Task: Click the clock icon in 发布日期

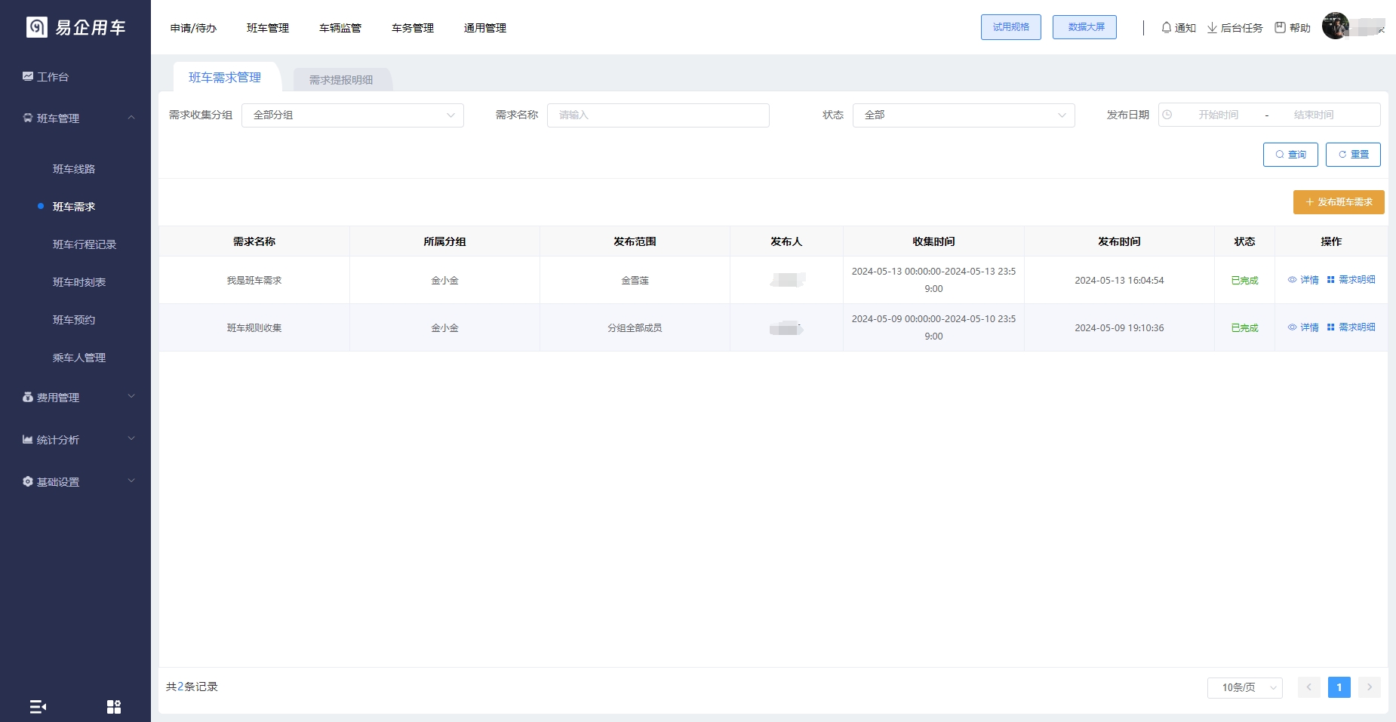Action: [x=1167, y=115]
